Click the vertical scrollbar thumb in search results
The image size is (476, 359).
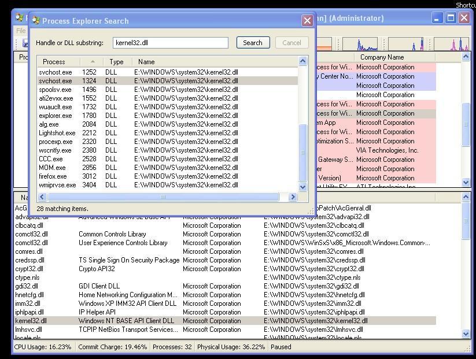tap(302, 153)
